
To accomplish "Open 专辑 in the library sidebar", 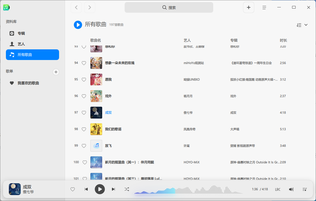I will pyautogui.click(x=32, y=33).
